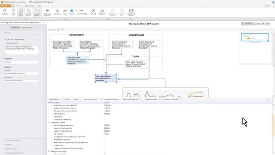275x155 pixels.
Task: Click the Refresh ribbon icon
Action: point(5,12)
